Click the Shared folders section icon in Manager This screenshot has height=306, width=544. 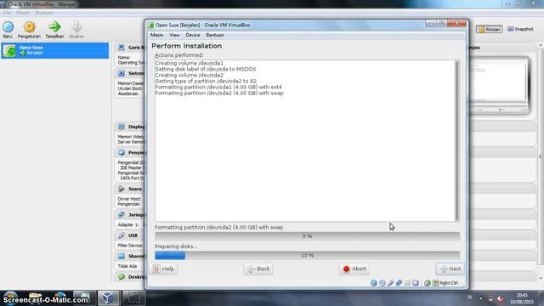pos(121,256)
